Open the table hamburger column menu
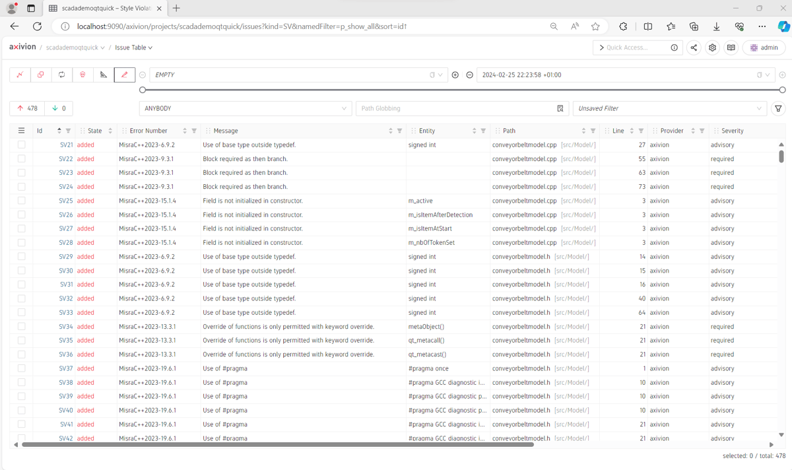 click(x=22, y=131)
